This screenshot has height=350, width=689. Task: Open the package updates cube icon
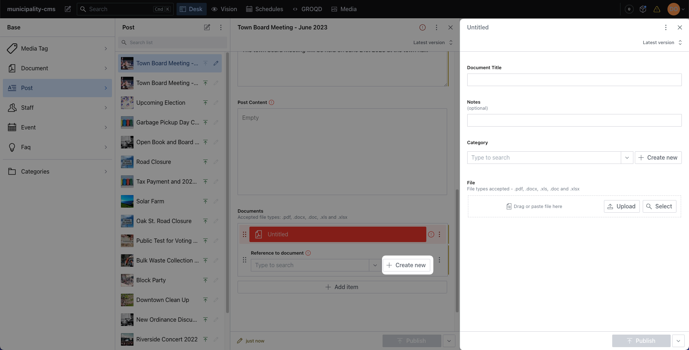(x=643, y=9)
